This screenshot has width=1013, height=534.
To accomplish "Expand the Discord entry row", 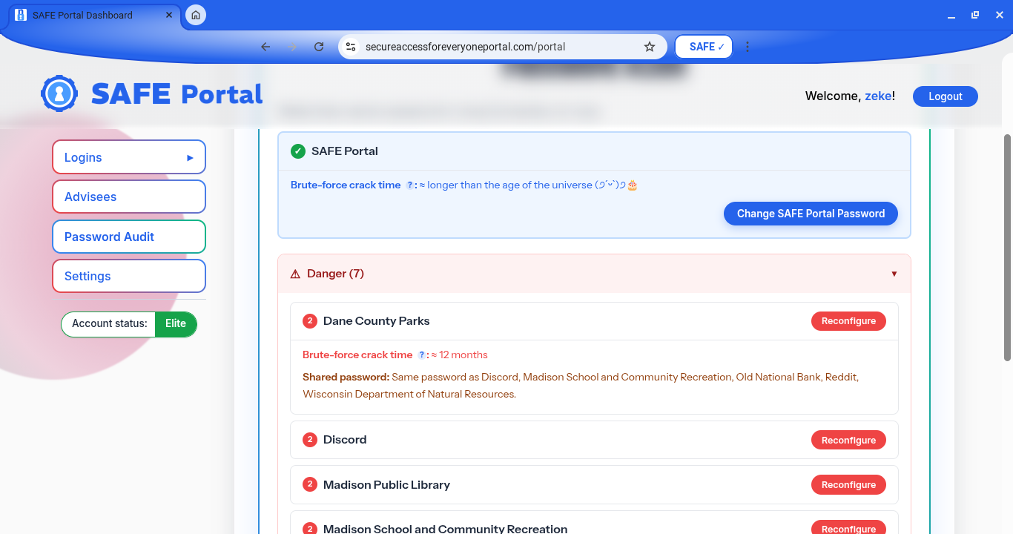I will (x=594, y=440).
